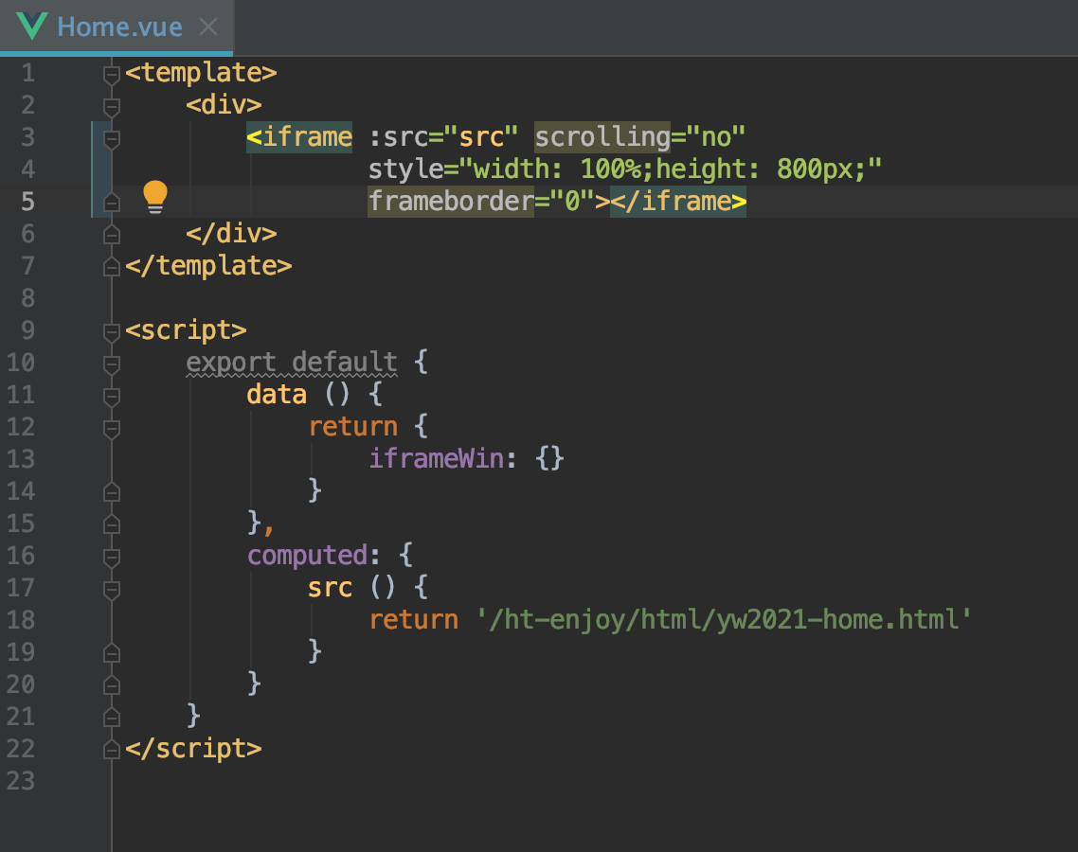Select the Home.vue tab
This screenshot has height=852, width=1078.
click(119, 27)
